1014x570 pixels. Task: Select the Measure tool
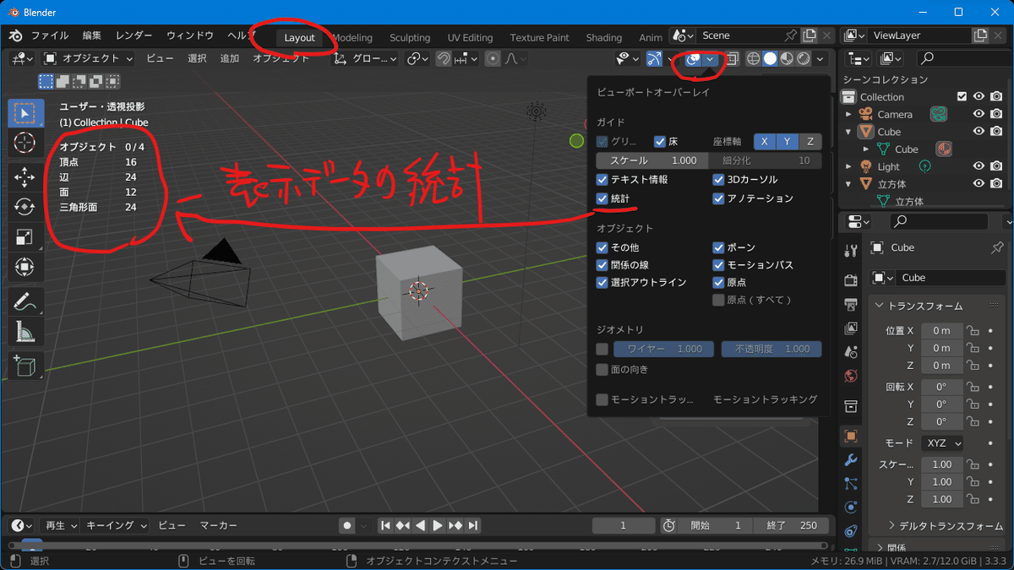[25, 332]
